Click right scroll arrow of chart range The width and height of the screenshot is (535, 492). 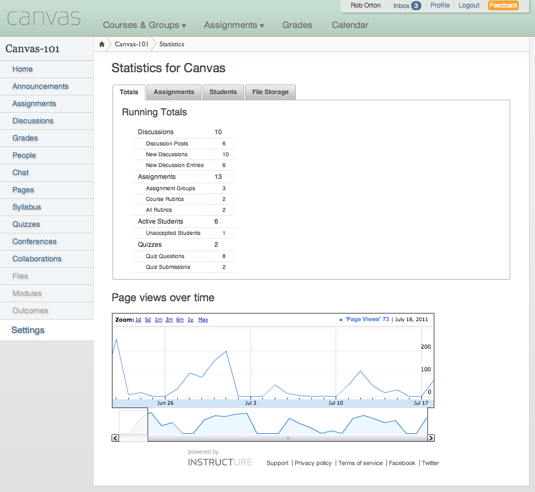[431, 438]
